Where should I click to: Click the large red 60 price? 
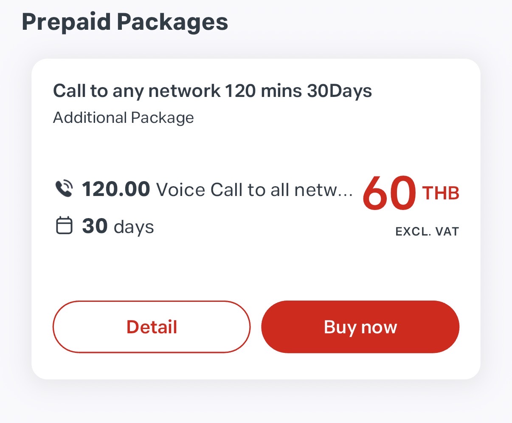(x=389, y=194)
